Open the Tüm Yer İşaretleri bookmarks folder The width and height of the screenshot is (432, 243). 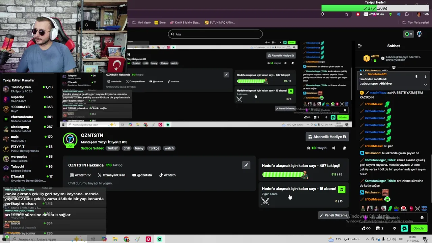[x=415, y=23]
